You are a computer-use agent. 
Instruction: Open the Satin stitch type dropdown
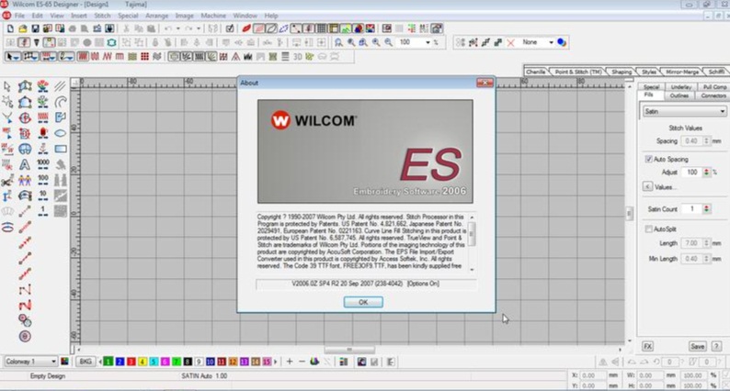(x=684, y=112)
